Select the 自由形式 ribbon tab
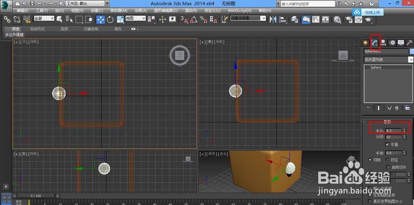This screenshot has height=205, width=414. tap(38, 29)
